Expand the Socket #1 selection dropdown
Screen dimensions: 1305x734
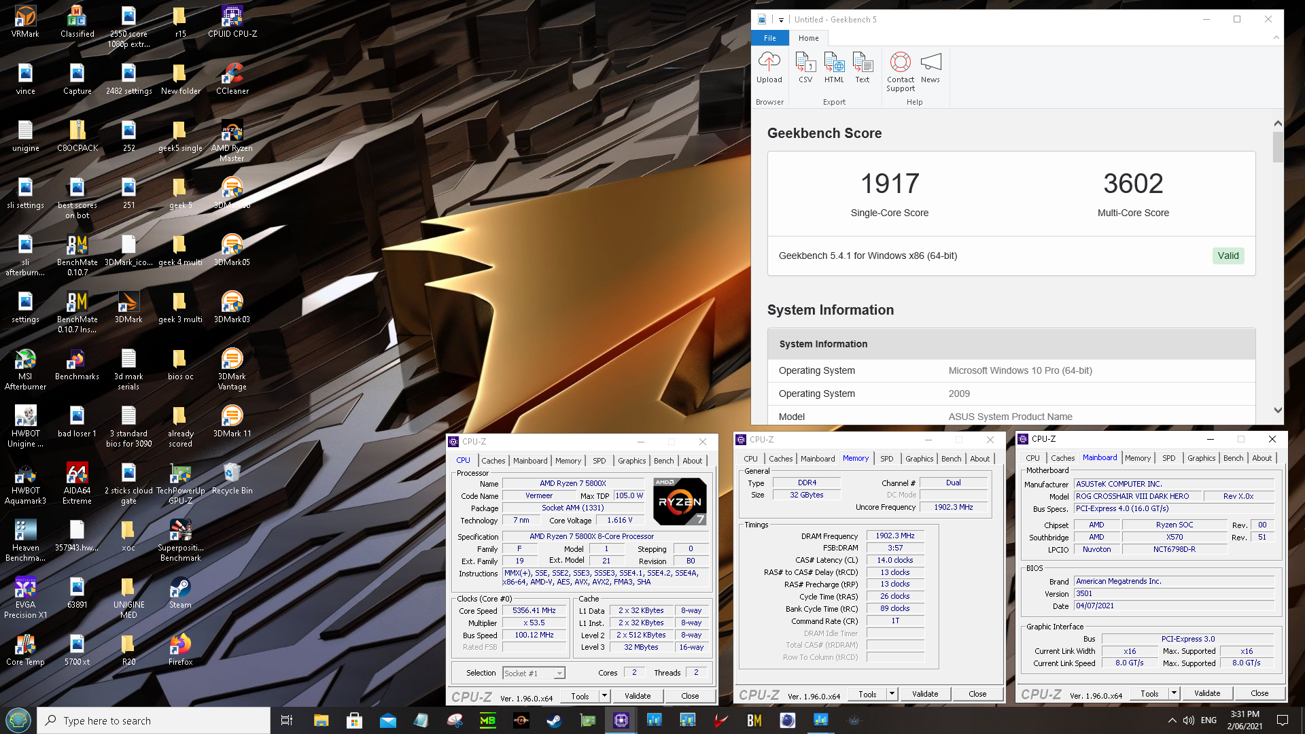click(x=559, y=674)
